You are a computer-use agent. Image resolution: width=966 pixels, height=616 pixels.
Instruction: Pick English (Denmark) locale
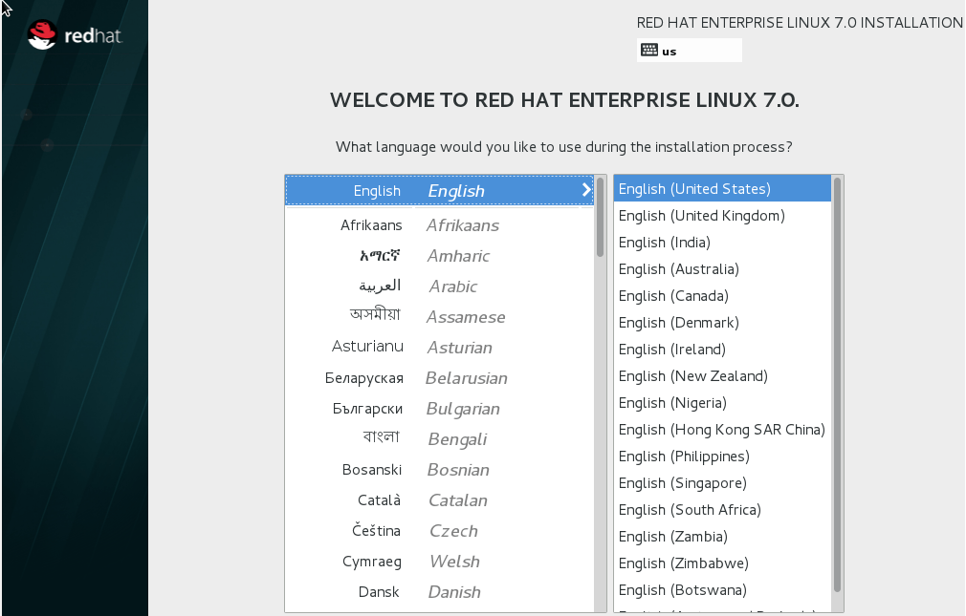pos(722,323)
